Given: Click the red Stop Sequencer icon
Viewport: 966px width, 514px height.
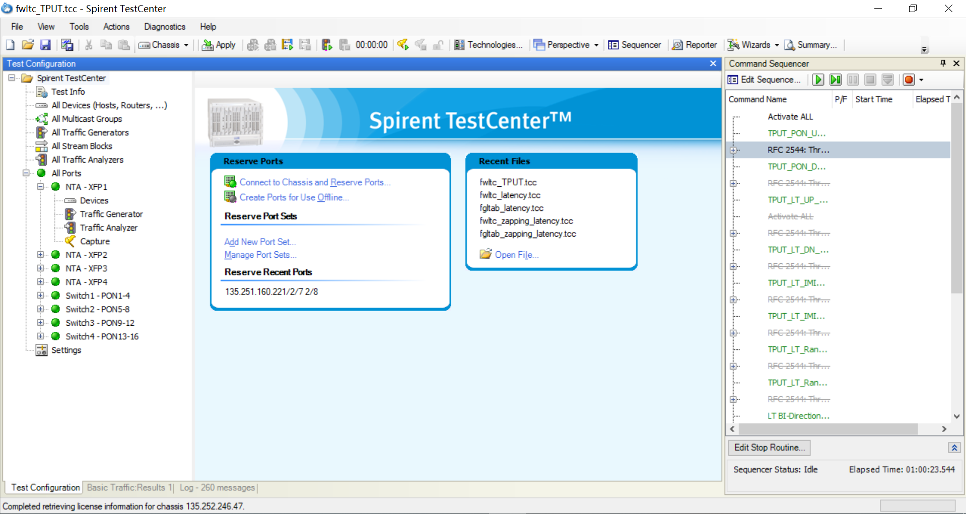Looking at the screenshot, I should coord(908,80).
